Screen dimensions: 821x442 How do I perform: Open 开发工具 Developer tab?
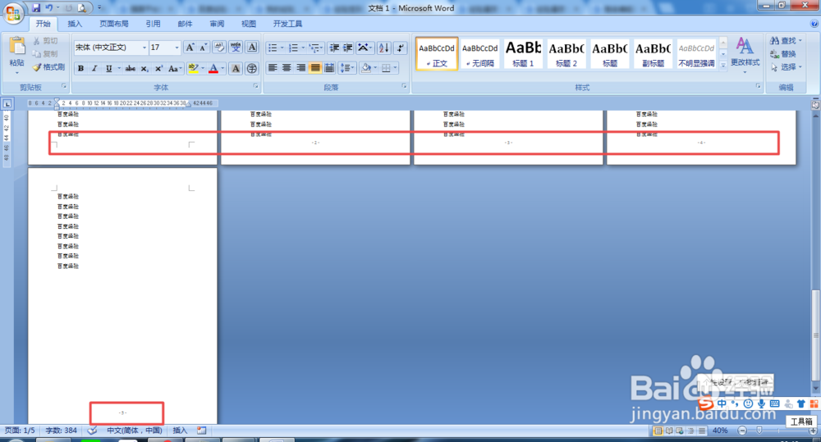287,24
